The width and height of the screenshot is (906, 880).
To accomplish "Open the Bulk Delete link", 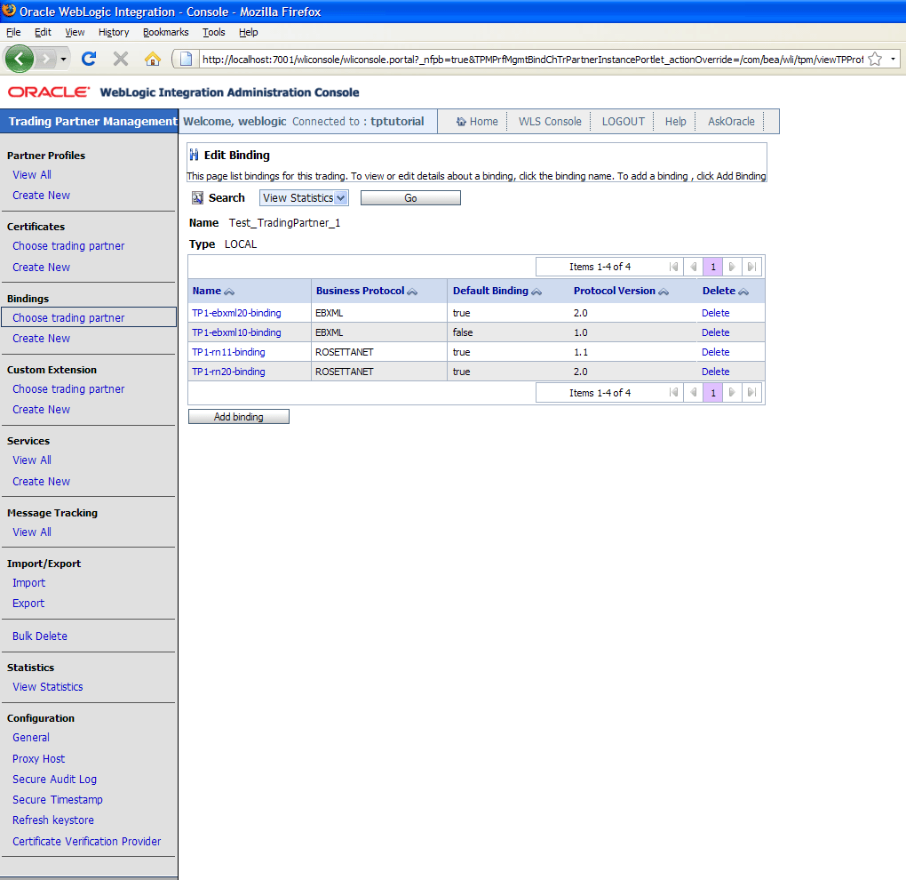I will [x=40, y=636].
